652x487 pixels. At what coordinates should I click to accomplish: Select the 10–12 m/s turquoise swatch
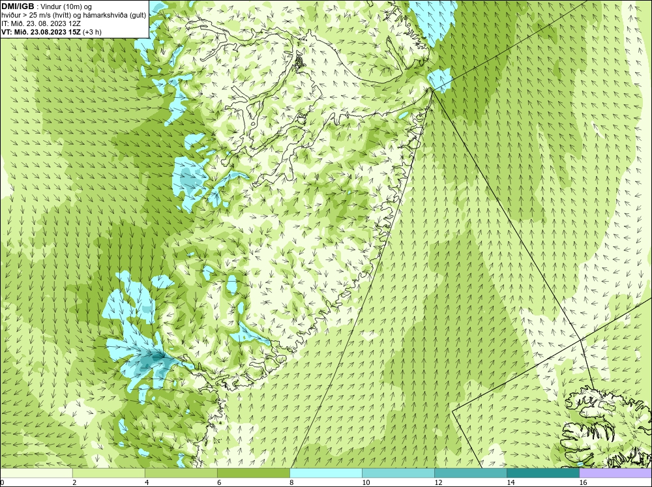pyautogui.click(x=398, y=473)
